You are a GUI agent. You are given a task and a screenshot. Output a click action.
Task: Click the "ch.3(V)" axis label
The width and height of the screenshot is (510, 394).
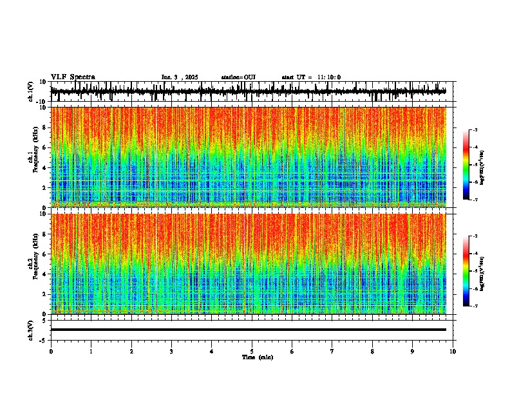[x=31, y=330]
